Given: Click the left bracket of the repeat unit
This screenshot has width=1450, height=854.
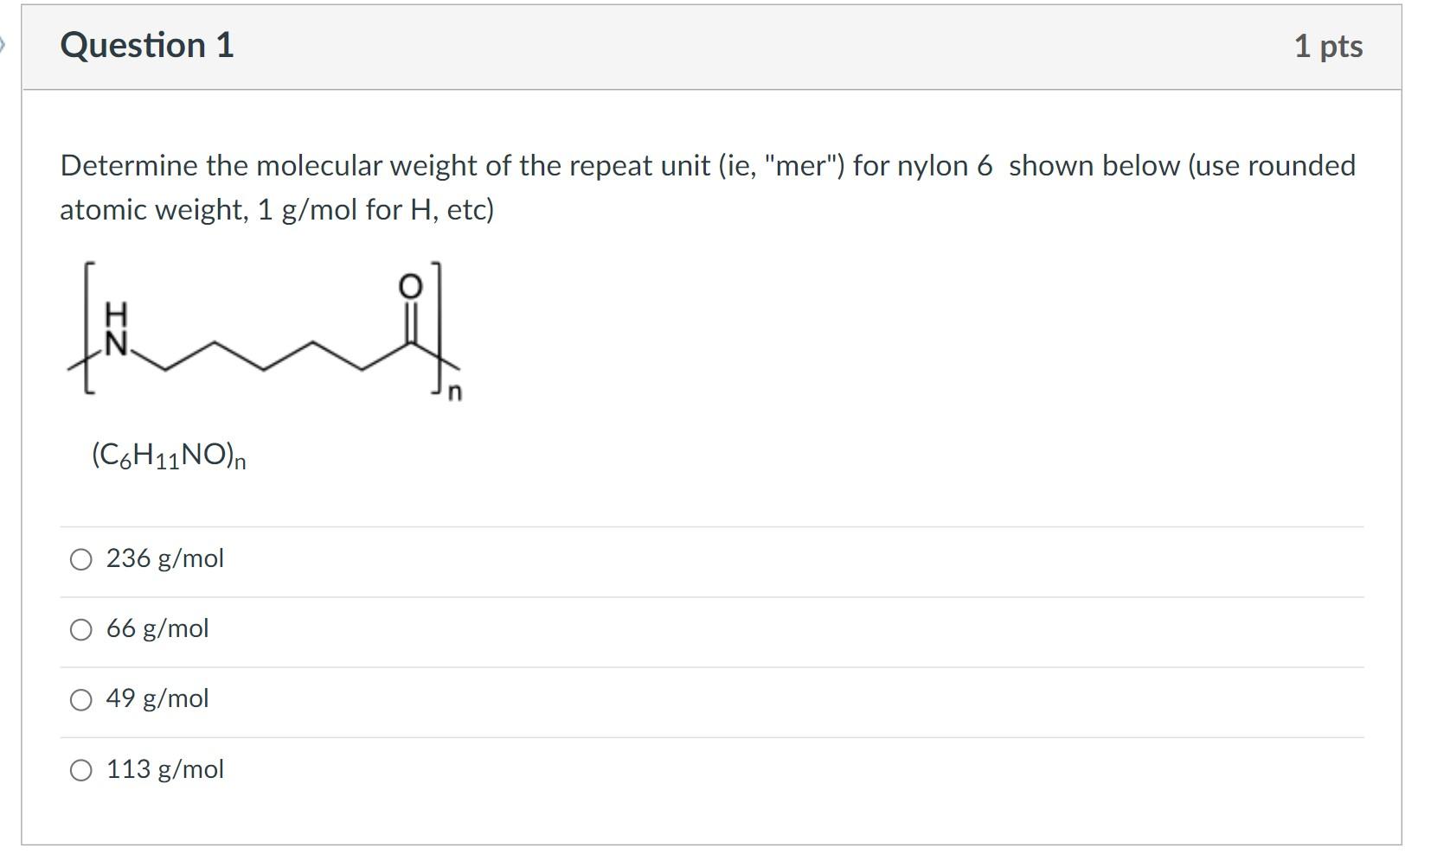Looking at the screenshot, I should 87,328.
